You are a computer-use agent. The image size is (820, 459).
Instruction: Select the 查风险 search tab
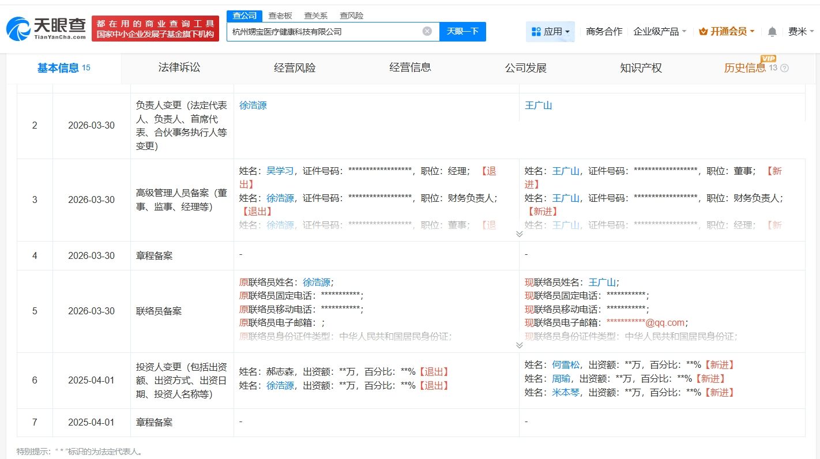(351, 16)
